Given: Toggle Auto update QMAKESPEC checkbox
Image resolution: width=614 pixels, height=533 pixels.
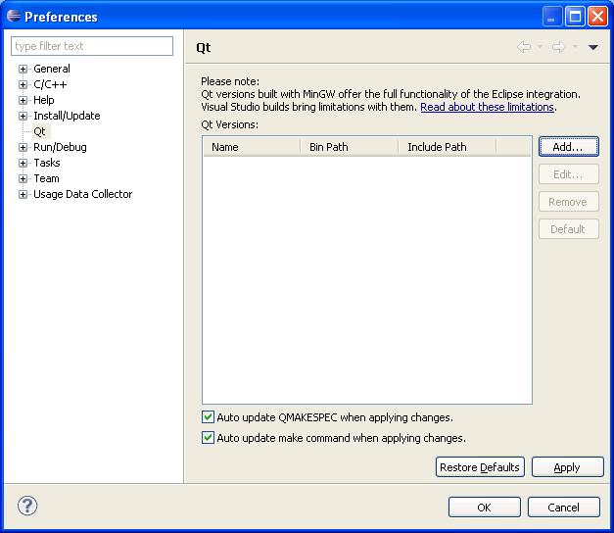Looking at the screenshot, I should coord(208,417).
